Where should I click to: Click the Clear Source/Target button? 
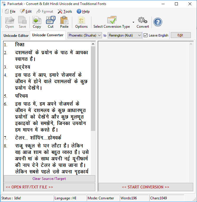point(50,179)
